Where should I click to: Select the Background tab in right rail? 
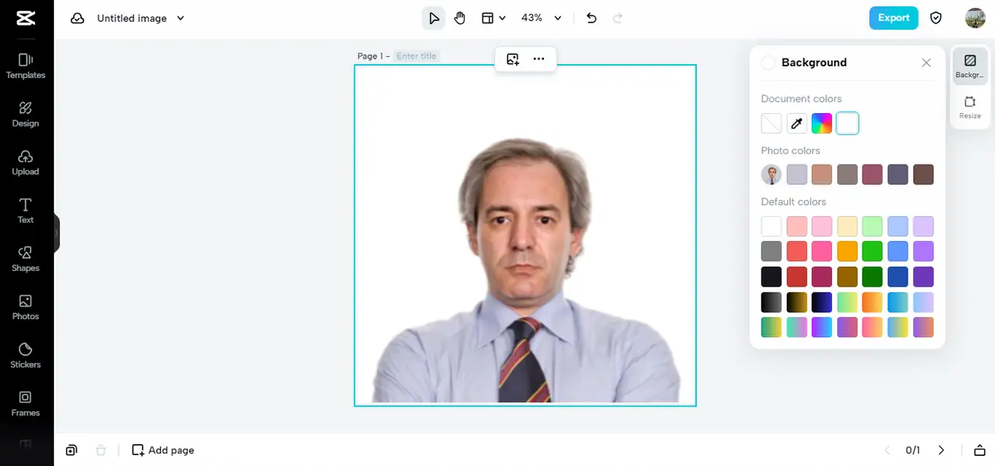pyautogui.click(x=970, y=65)
